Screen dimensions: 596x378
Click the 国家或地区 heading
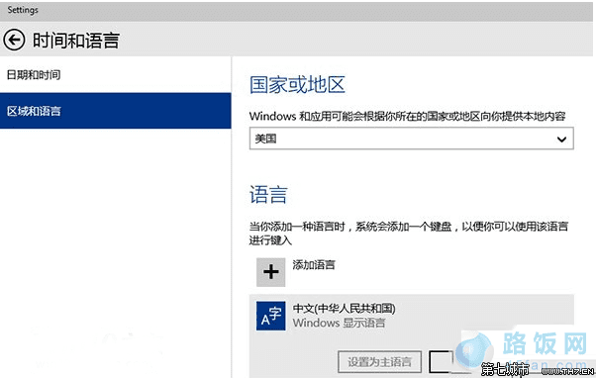297,84
